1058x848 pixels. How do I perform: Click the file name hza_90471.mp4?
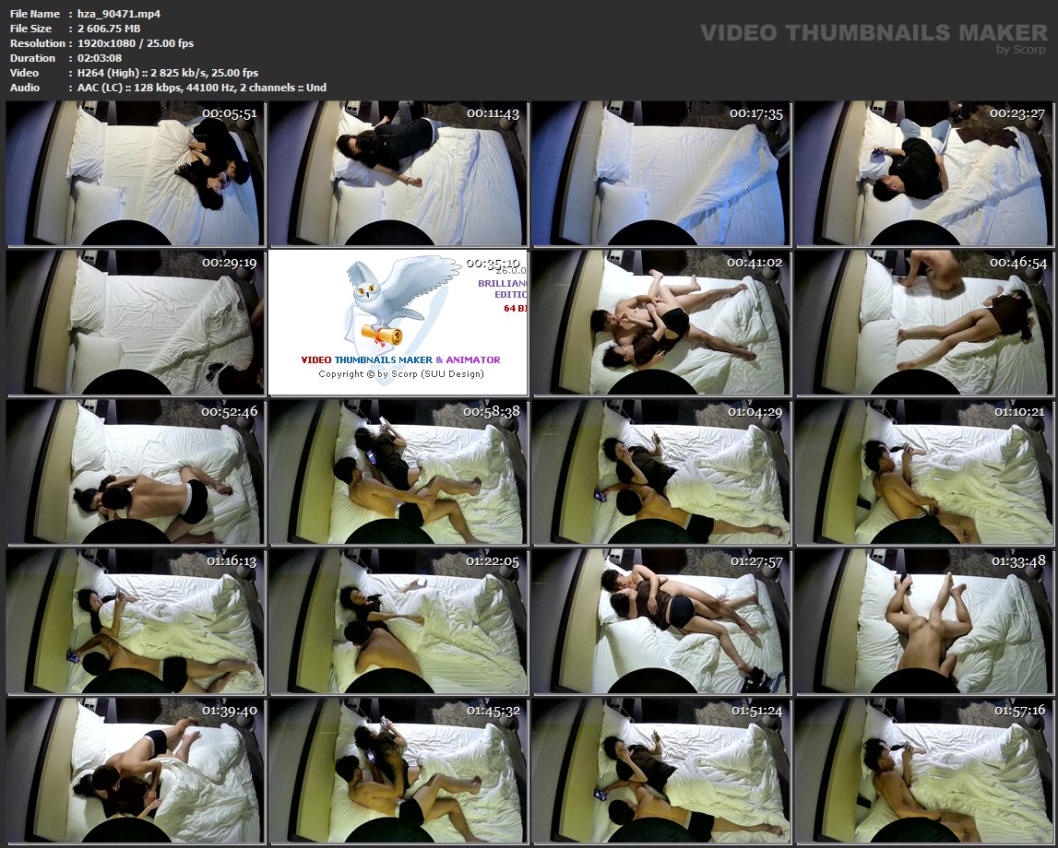pos(119,14)
